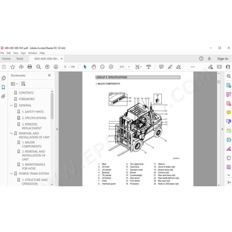
Task: Click the bookmarks list scroll up arrow
Action: click(52, 91)
